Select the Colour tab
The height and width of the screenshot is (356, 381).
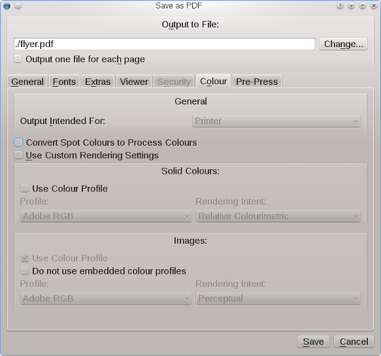click(213, 81)
